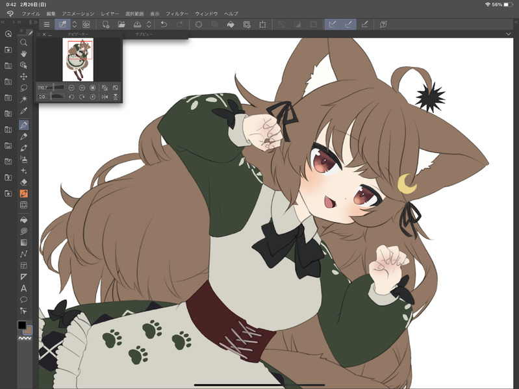Select the Correct line tool
This screenshot has height=389, width=519.
point(23,311)
